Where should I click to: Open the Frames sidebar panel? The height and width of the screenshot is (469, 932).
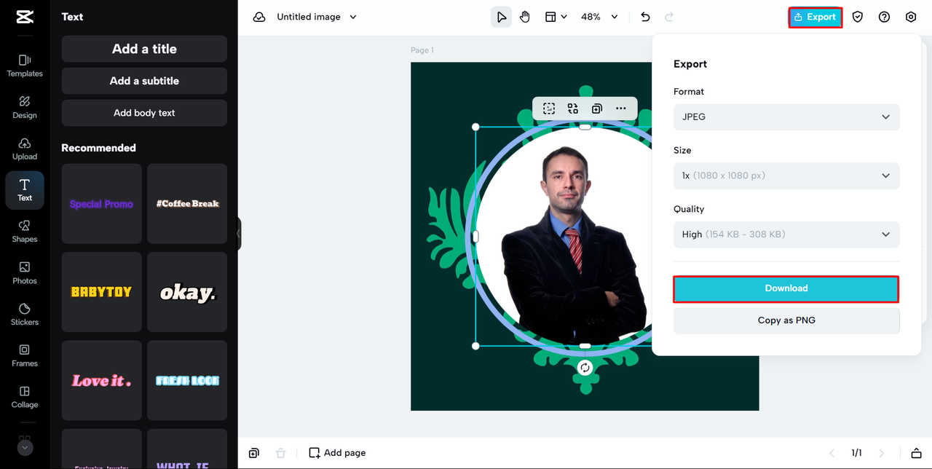pos(25,355)
